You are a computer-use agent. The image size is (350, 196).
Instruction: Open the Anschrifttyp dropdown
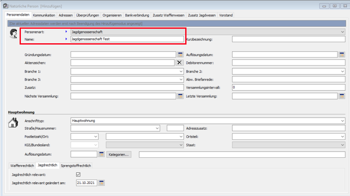pyautogui.click(x=342, y=121)
